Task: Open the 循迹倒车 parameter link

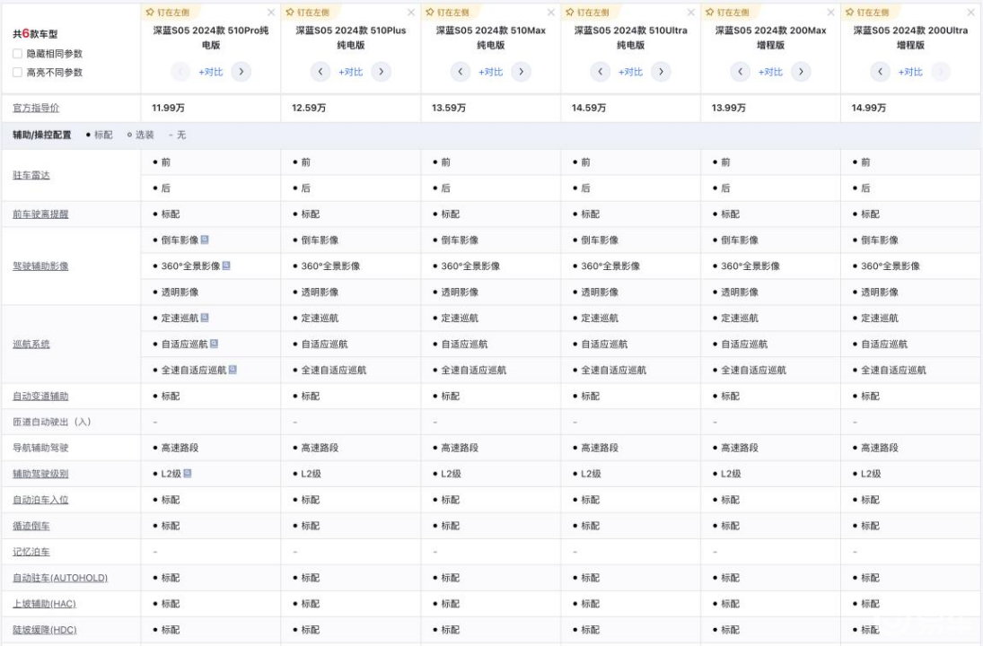Action: click(x=31, y=526)
